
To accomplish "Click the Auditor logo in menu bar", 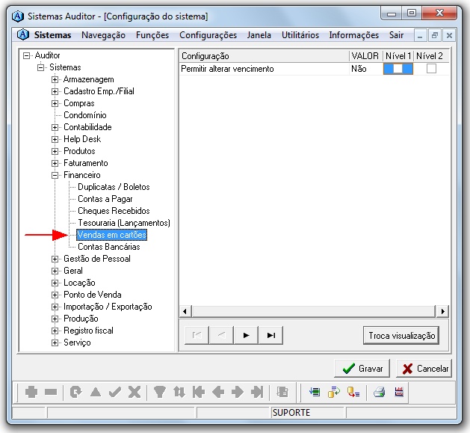I will [x=23, y=35].
